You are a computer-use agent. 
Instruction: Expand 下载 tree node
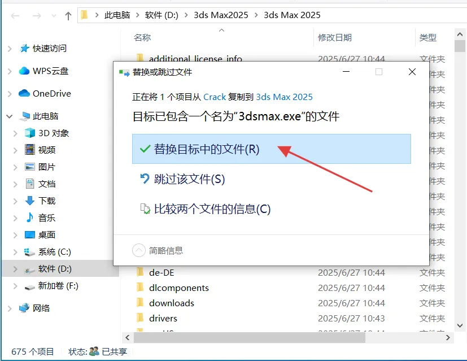(15, 201)
